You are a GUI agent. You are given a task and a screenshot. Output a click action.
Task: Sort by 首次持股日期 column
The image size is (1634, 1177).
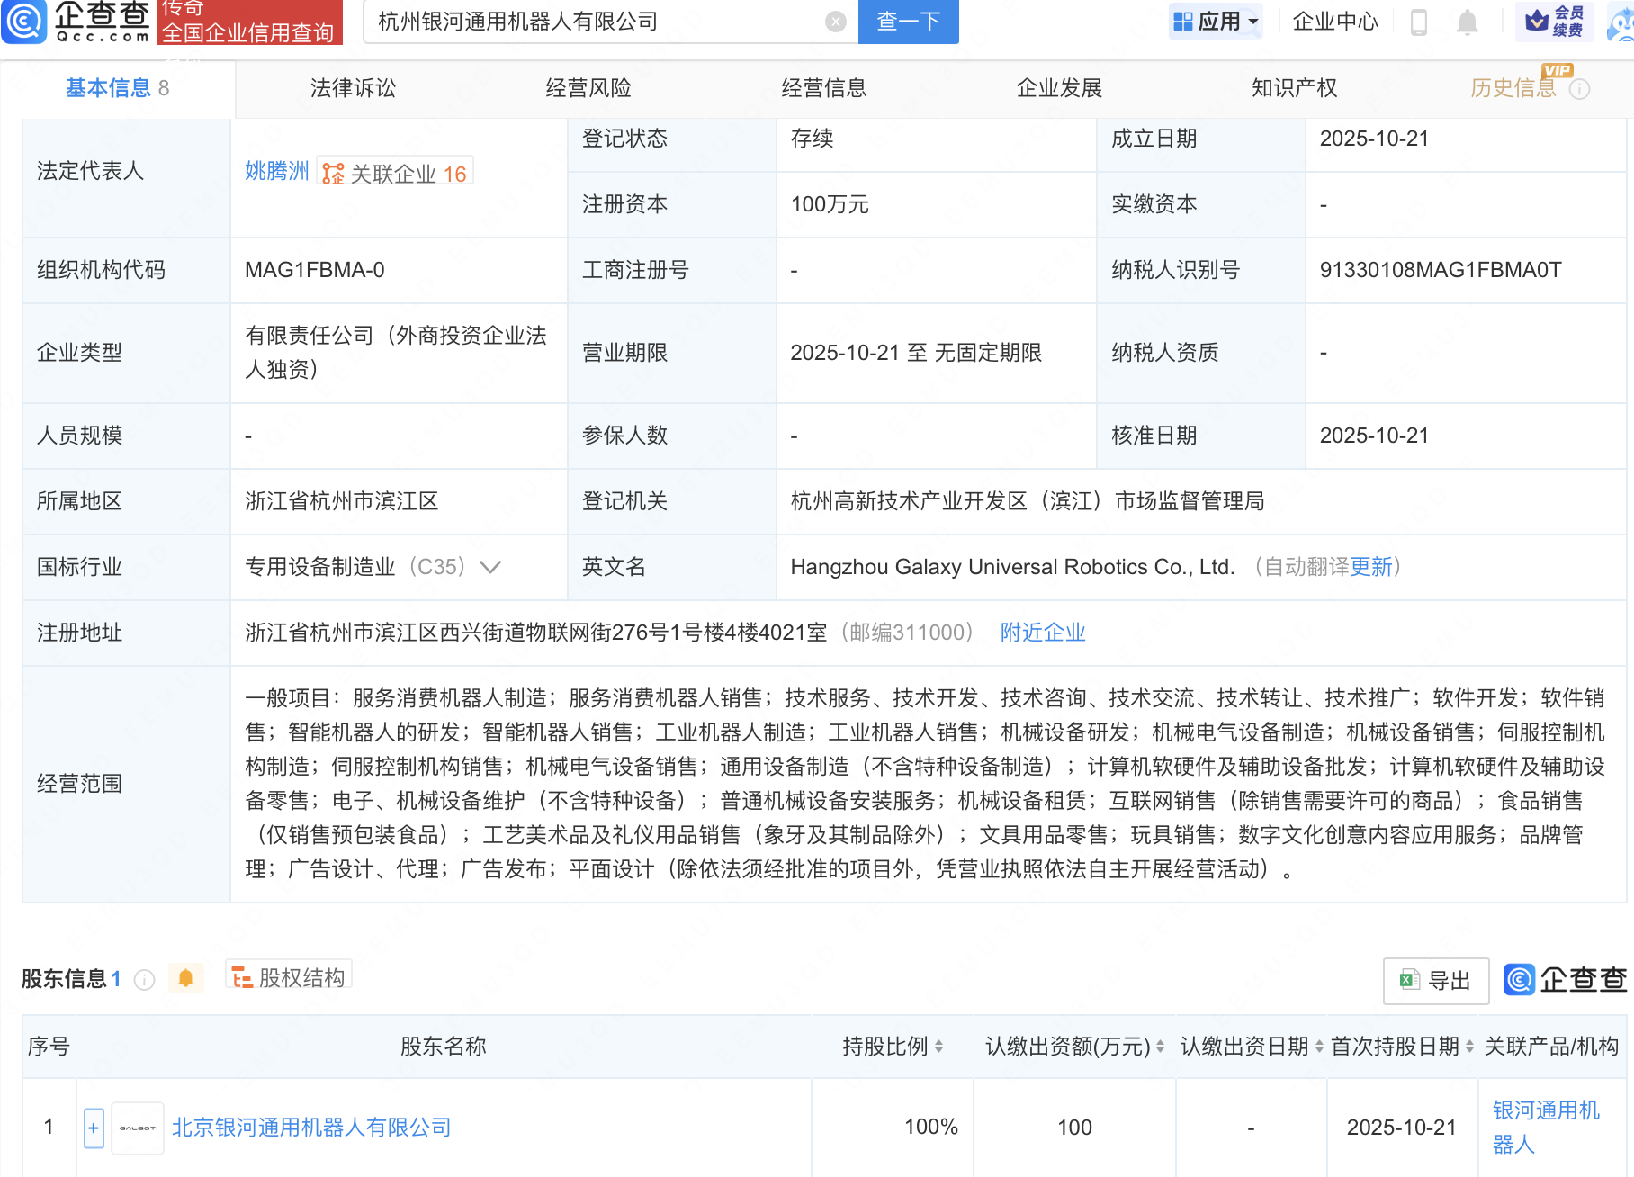[x=1469, y=1047]
